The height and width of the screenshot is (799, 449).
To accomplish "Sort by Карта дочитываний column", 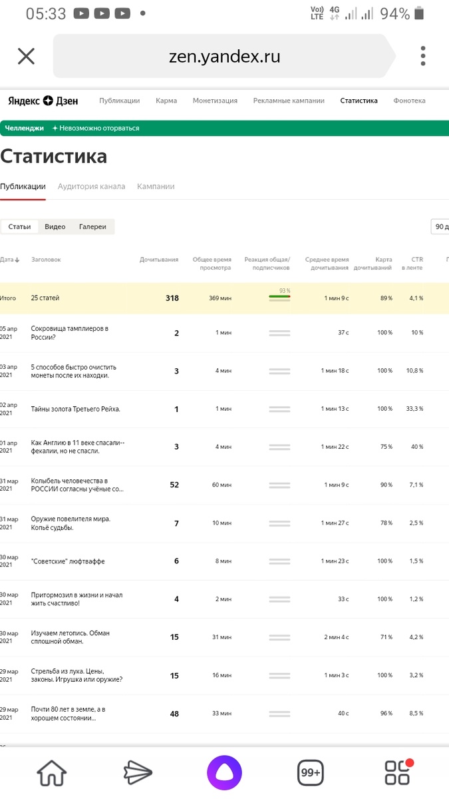I will (373, 264).
